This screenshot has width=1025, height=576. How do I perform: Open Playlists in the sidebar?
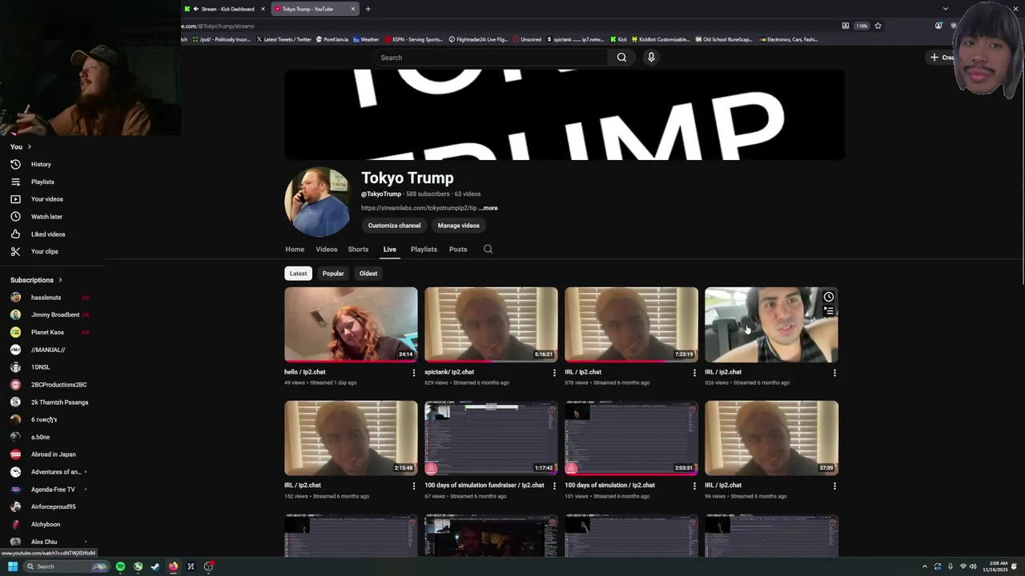tap(42, 182)
